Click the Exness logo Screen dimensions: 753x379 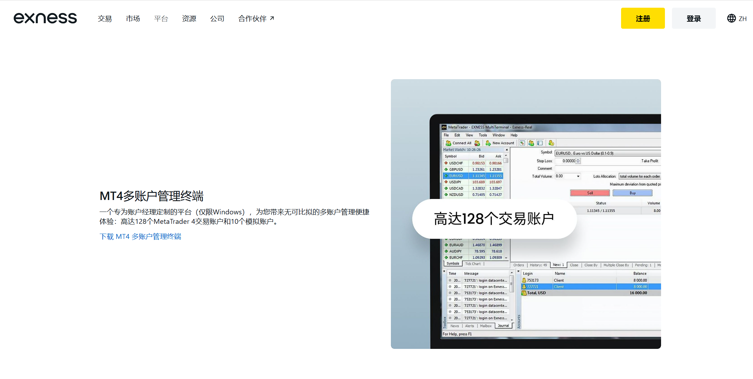coord(45,18)
